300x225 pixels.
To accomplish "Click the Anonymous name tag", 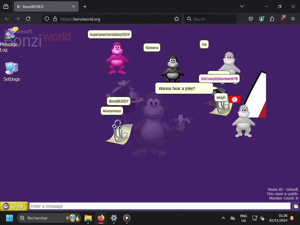I will pos(112,111).
